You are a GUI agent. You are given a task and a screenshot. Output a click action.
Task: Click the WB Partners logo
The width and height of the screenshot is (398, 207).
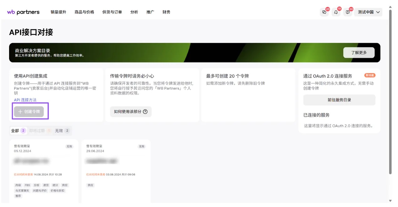click(x=23, y=12)
